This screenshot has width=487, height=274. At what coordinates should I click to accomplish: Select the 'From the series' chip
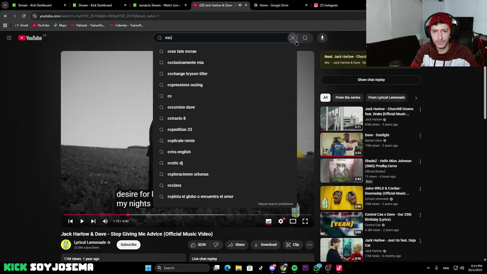(x=348, y=97)
